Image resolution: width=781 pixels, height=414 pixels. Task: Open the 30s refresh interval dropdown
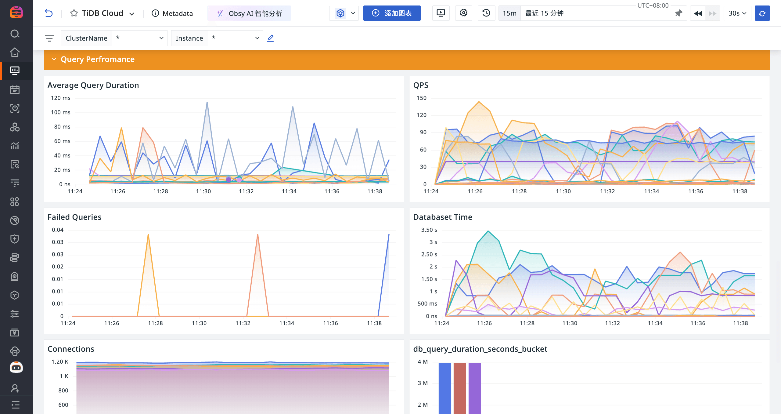click(x=737, y=13)
